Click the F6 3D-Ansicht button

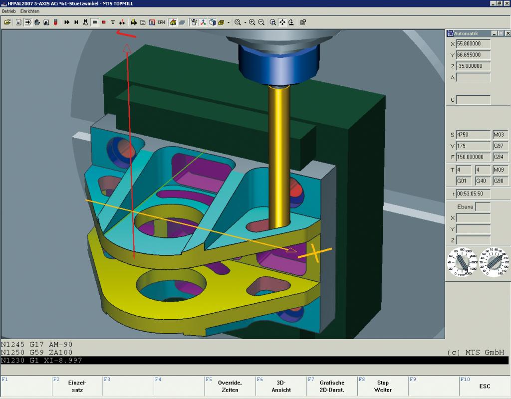click(x=281, y=387)
